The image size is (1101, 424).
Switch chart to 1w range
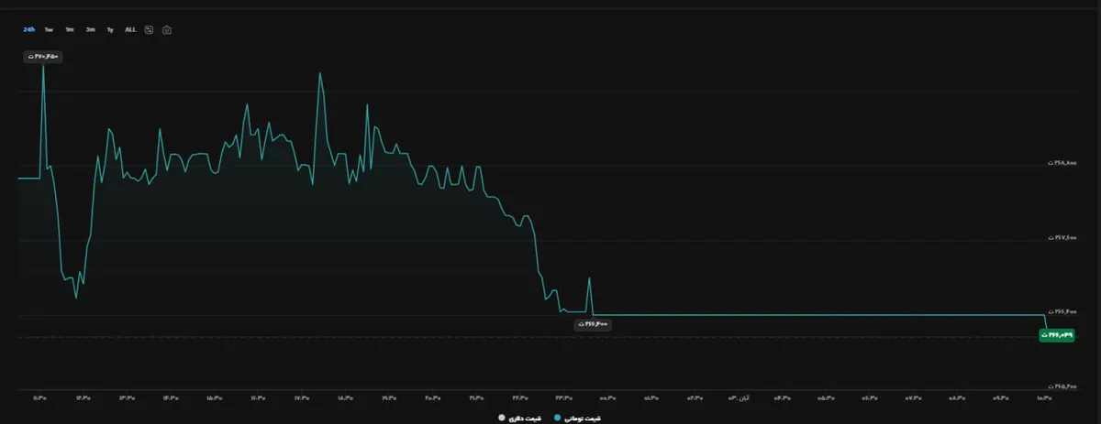pos(49,29)
